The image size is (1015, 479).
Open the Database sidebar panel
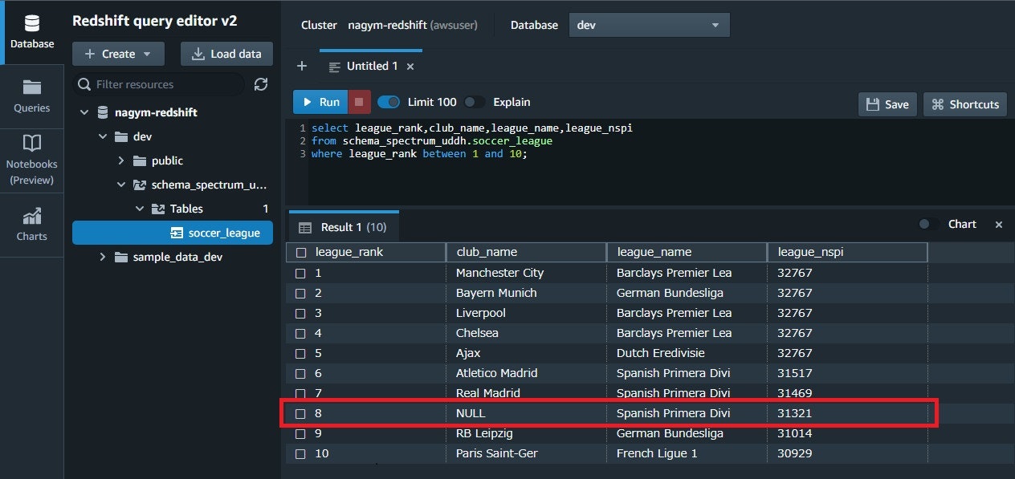[32, 32]
